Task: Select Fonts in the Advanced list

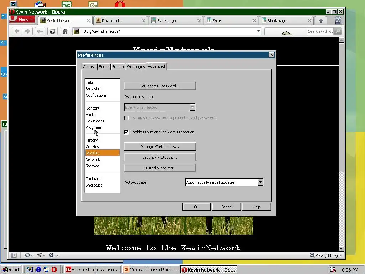Action: (102, 115)
